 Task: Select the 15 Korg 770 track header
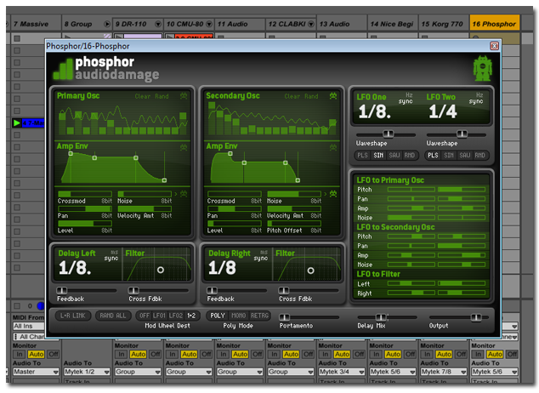(442, 24)
